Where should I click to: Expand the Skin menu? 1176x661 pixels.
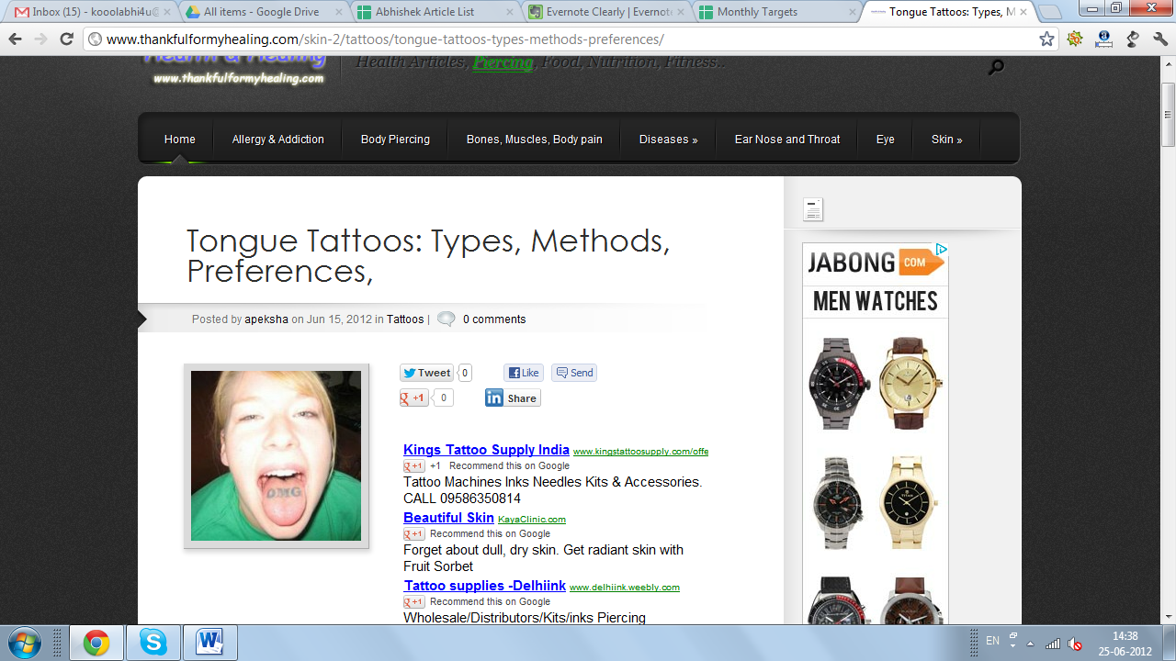pos(946,140)
